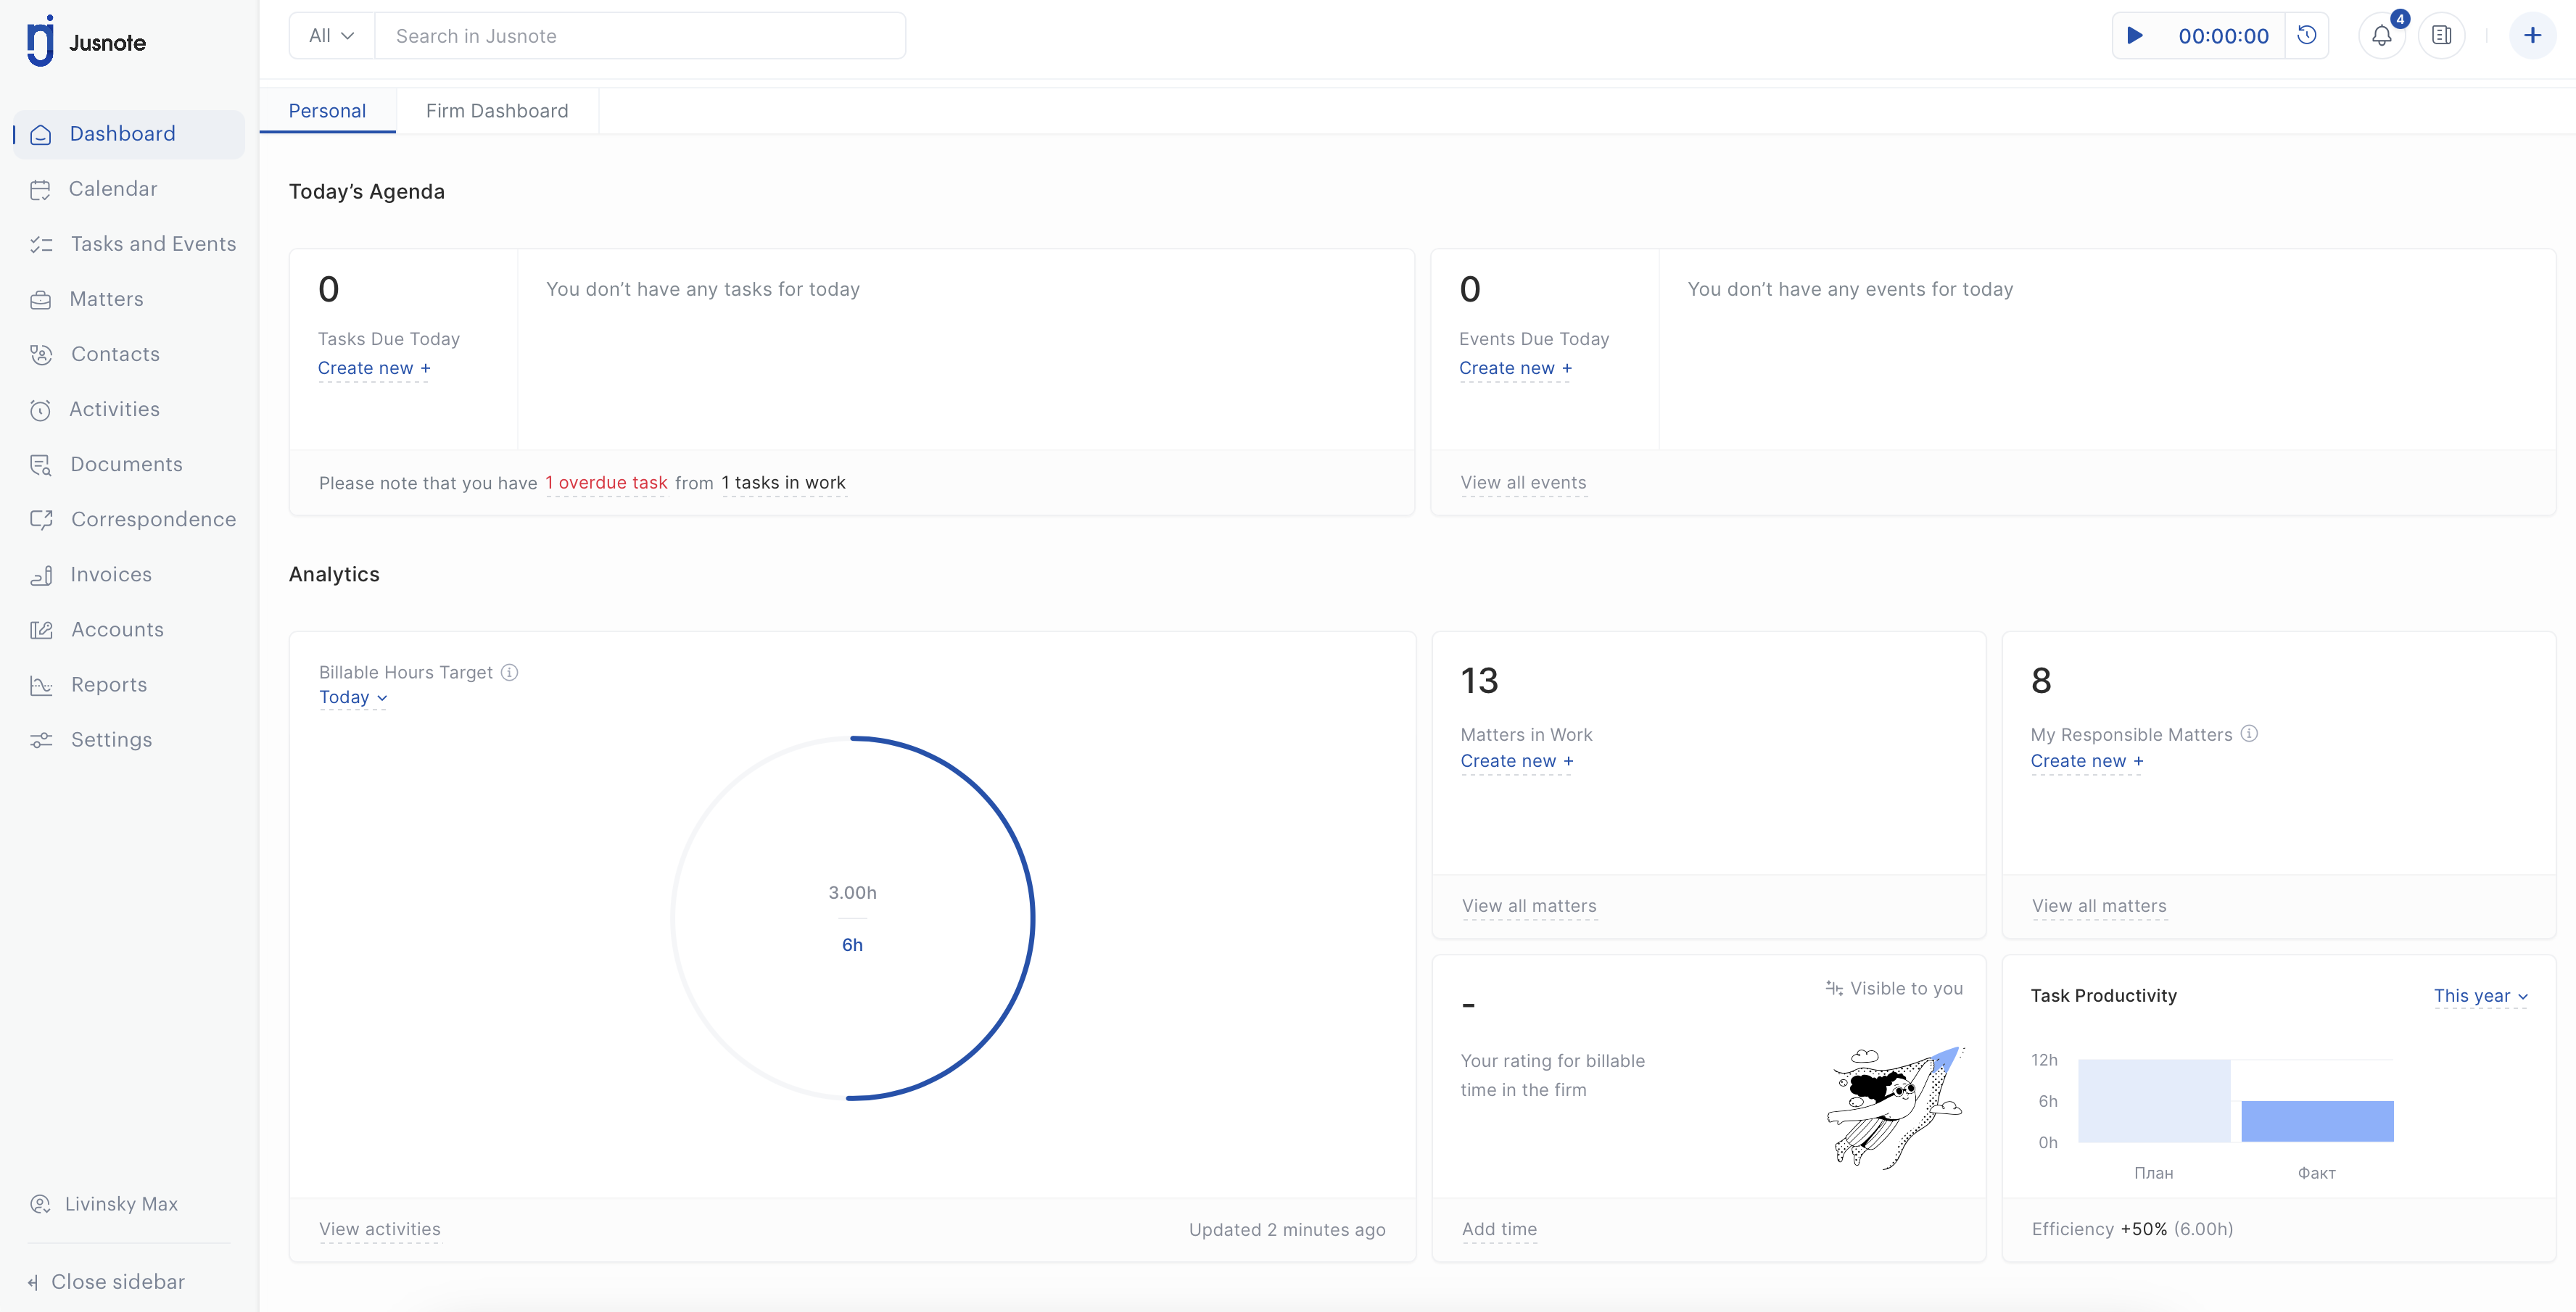Open the Activities clock icon

click(x=40, y=410)
